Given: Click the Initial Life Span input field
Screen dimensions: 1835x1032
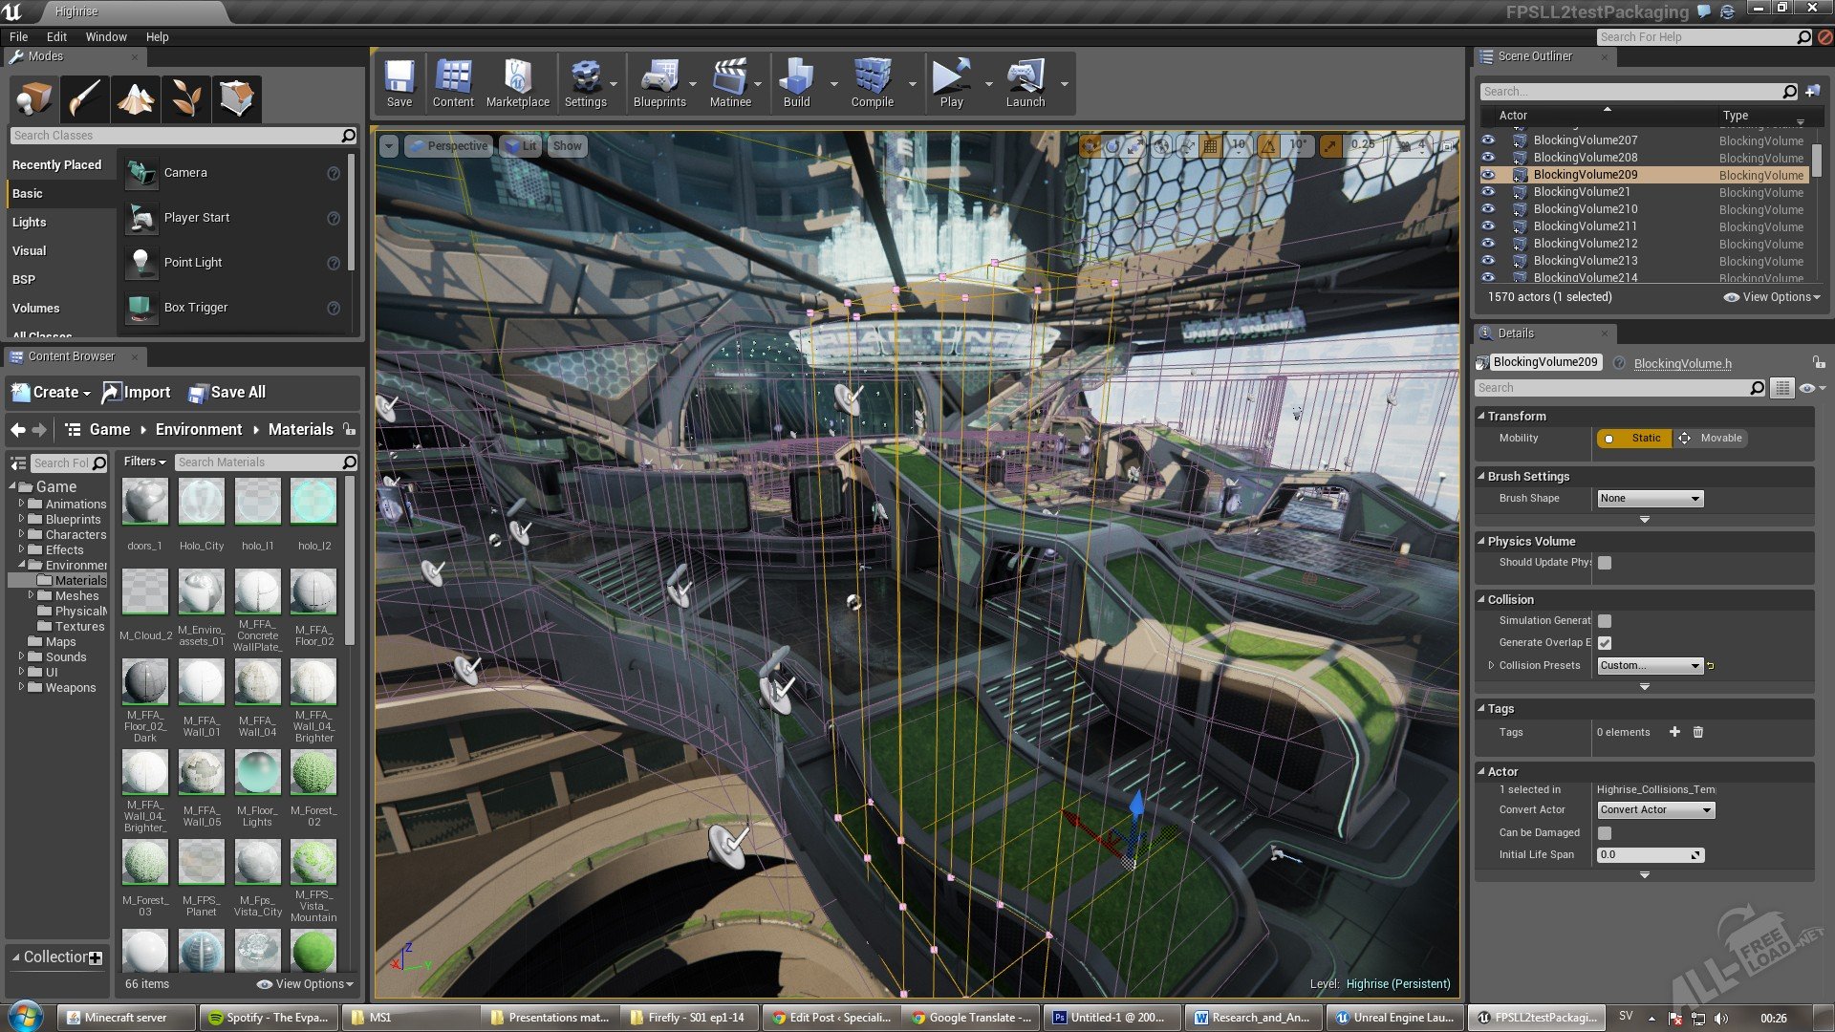Looking at the screenshot, I should [1640, 854].
